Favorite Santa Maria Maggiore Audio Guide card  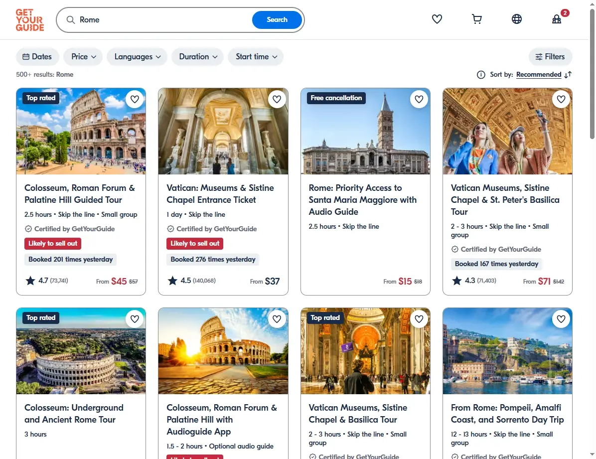pos(419,99)
